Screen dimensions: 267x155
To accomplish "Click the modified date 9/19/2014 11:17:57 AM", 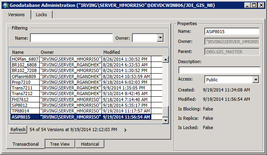I will [126, 111].
